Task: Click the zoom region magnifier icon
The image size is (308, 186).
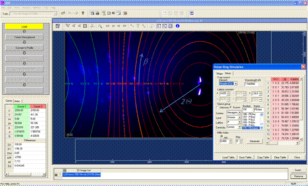Action: (x=68, y=26)
